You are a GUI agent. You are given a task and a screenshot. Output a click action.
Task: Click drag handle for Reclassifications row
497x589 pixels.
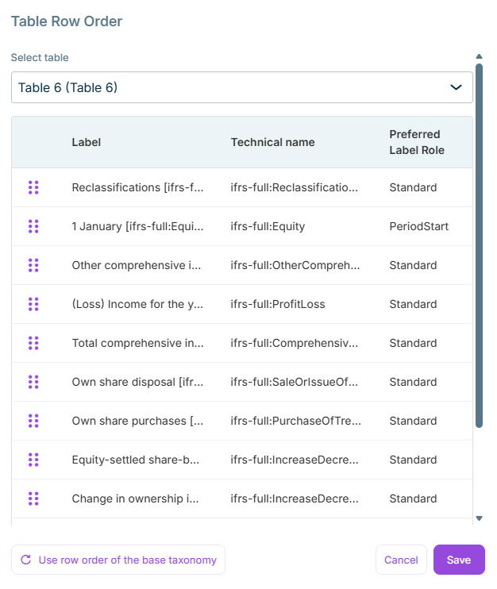click(x=33, y=187)
